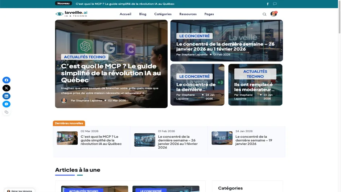Open the Nouveau banner headline link
The image size is (341, 192).
click(125, 4)
